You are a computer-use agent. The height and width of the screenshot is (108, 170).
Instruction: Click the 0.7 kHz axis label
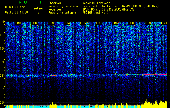[2, 89]
